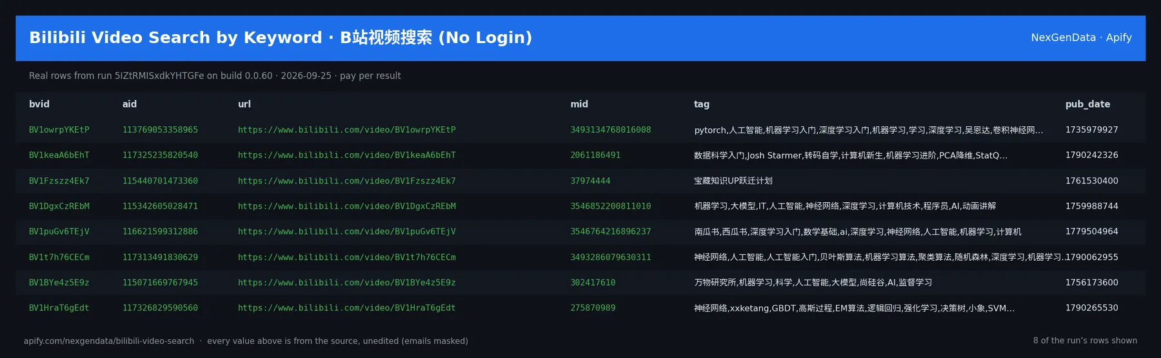Open the apify.com/nexgendata/bilibili-video-search footer link
Viewport: 1161px width, 358px height.
click(x=109, y=341)
